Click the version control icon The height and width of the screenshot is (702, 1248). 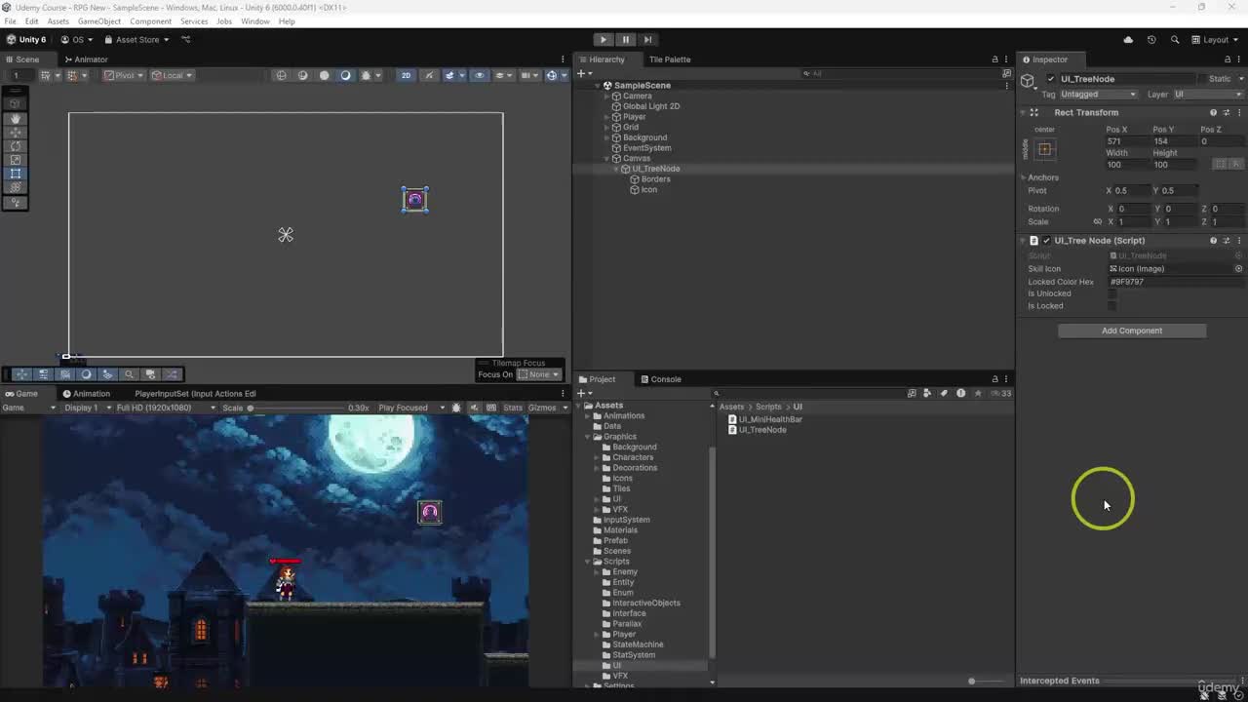(186, 40)
